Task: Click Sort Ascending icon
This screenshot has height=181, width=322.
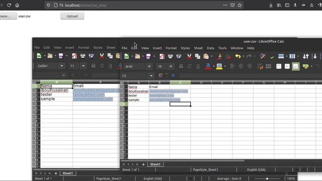Action: (x=314, y=56)
